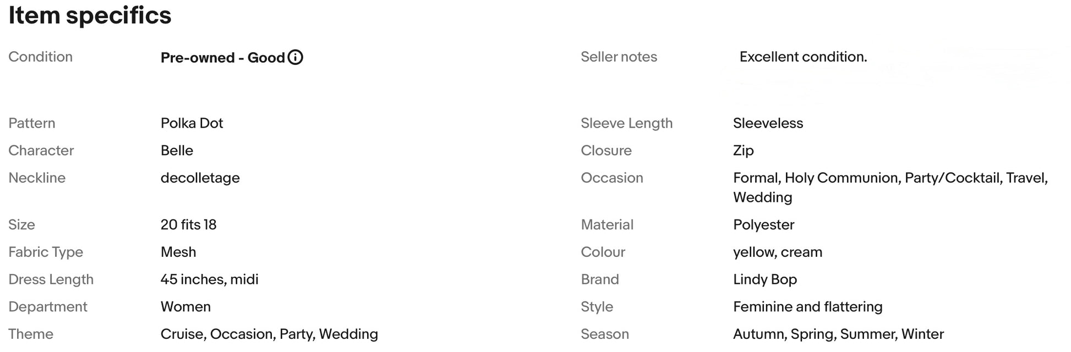Click the Polka Dot pattern value
Image resolution: width=1071 pixels, height=352 pixels.
click(192, 123)
